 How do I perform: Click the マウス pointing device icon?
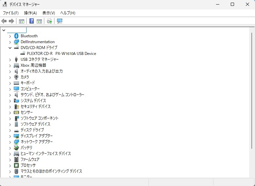coord(16,171)
